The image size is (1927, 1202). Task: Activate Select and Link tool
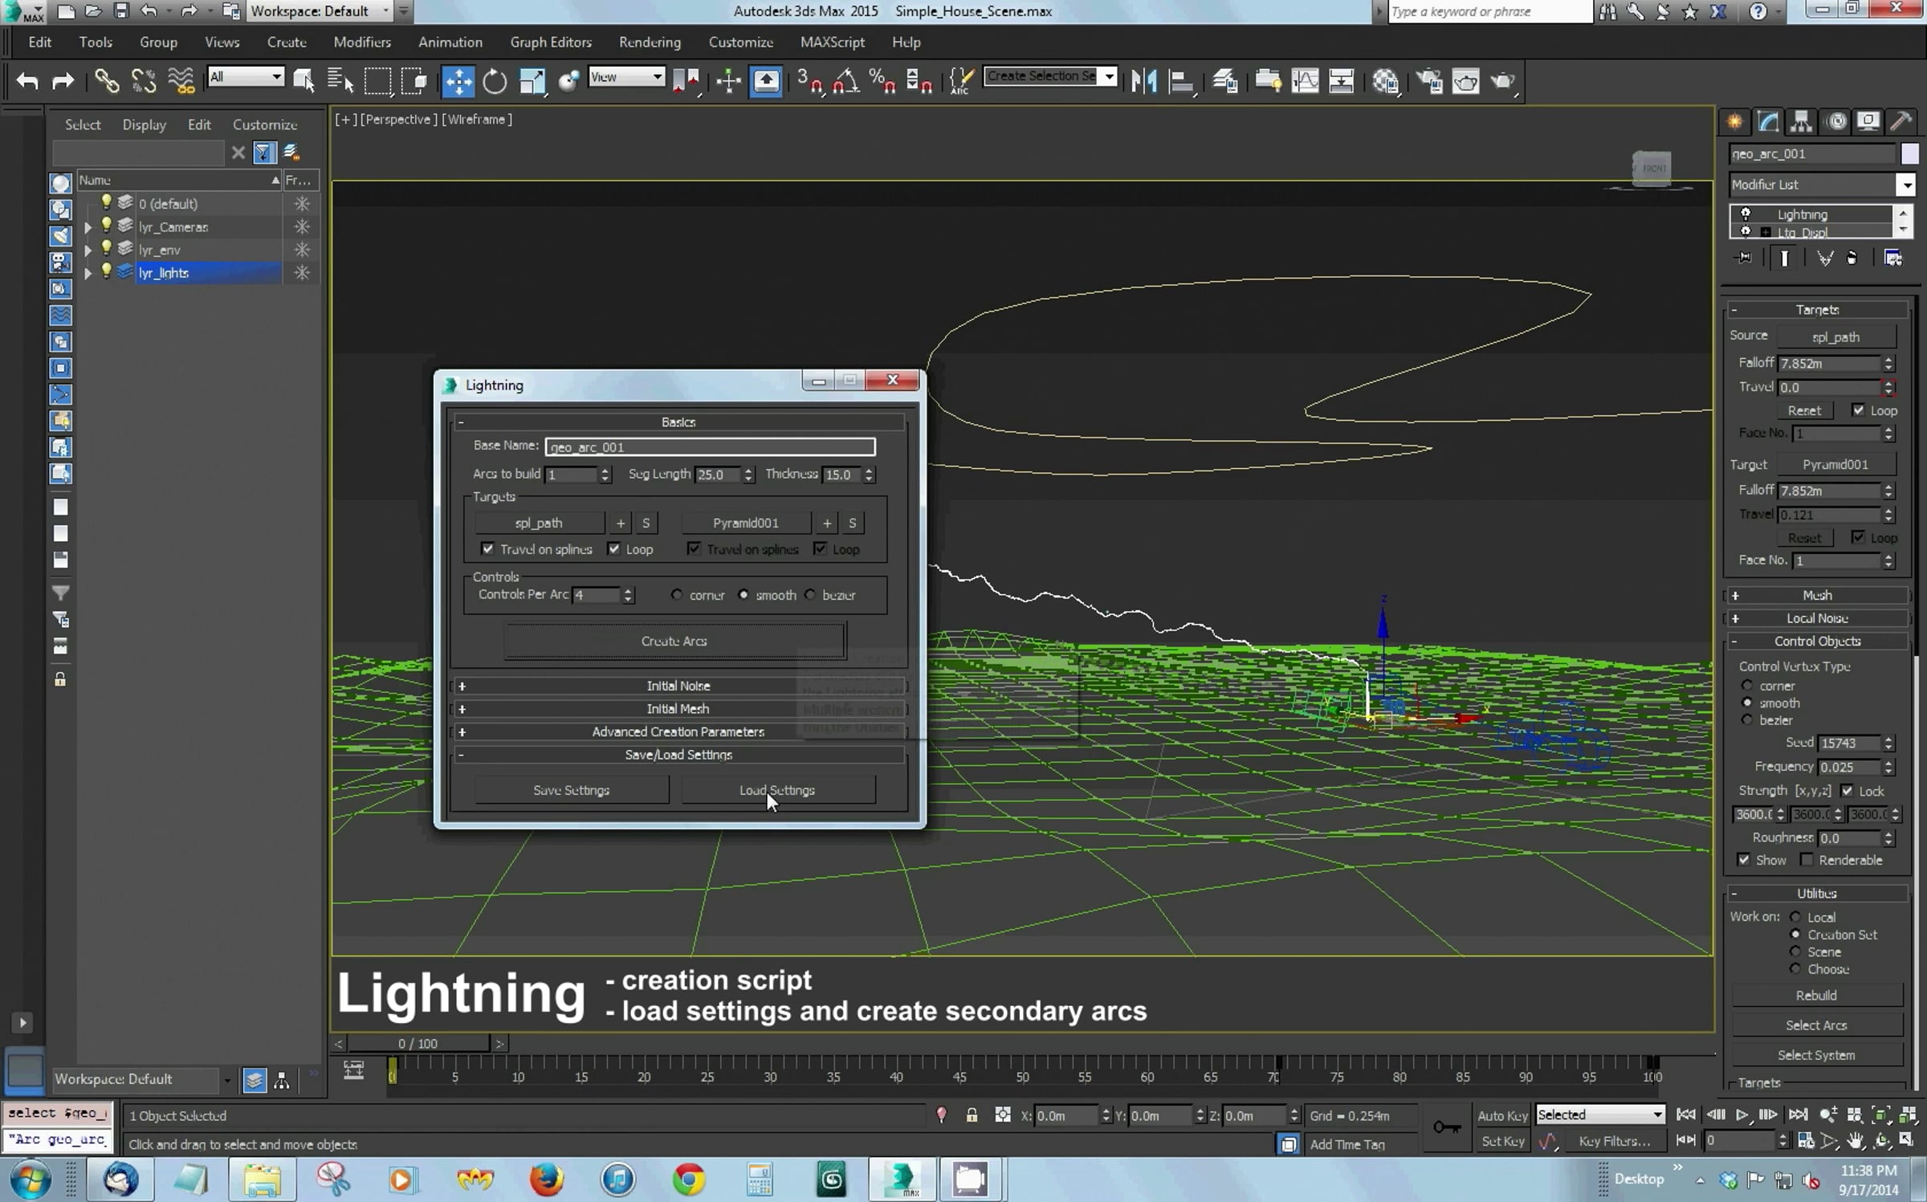(x=106, y=81)
